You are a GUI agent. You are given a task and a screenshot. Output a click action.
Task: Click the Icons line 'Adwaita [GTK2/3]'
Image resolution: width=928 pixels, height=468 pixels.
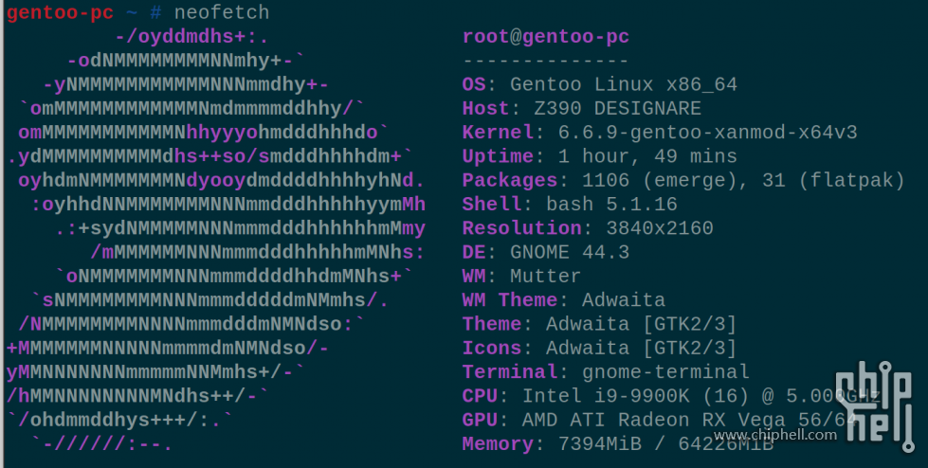tap(642, 348)
